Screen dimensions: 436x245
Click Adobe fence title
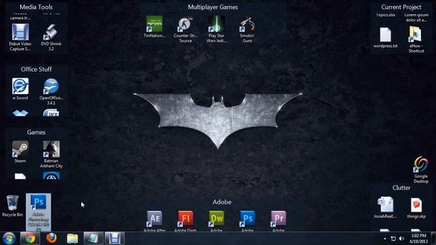coord(222,202)
